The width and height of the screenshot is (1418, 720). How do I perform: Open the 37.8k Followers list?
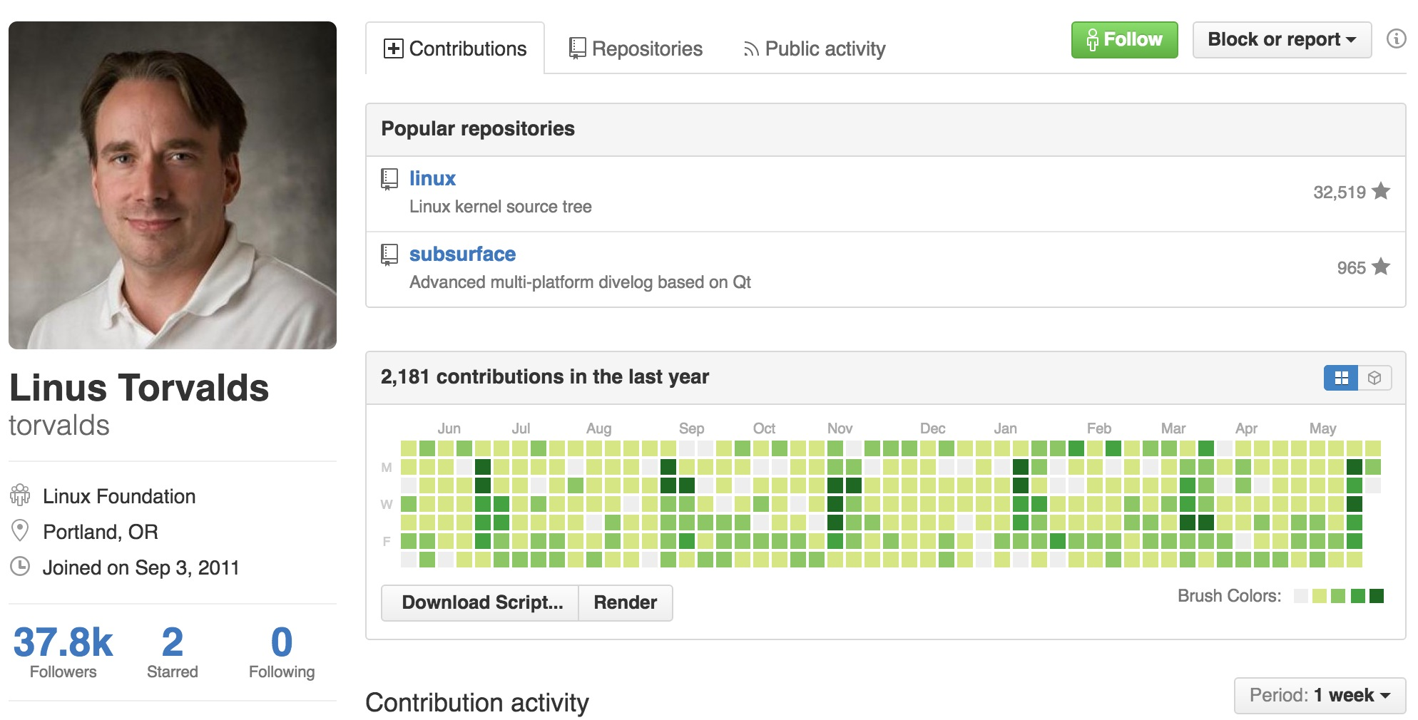[63, 651]
